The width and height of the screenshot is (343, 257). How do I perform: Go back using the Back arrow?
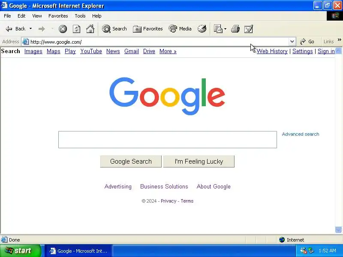(15, 29)
